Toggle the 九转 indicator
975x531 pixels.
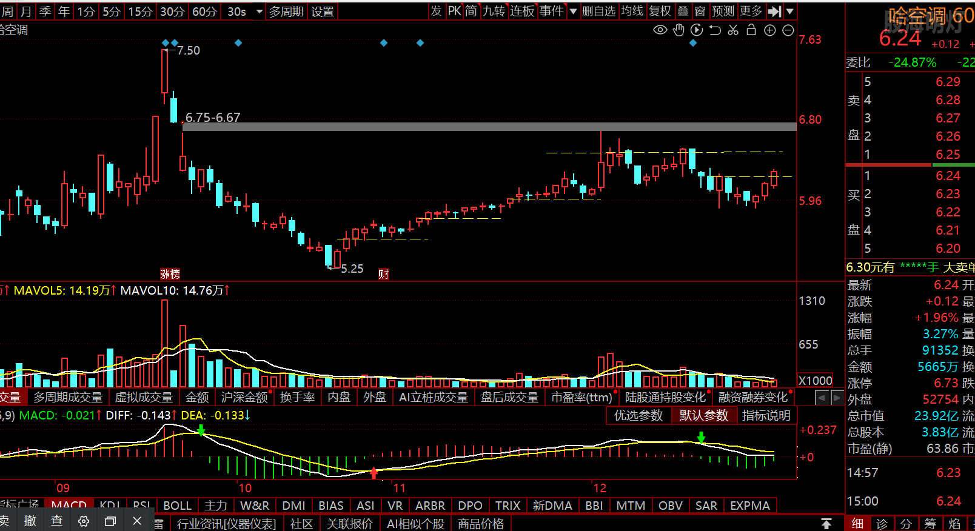click(494, 11)
